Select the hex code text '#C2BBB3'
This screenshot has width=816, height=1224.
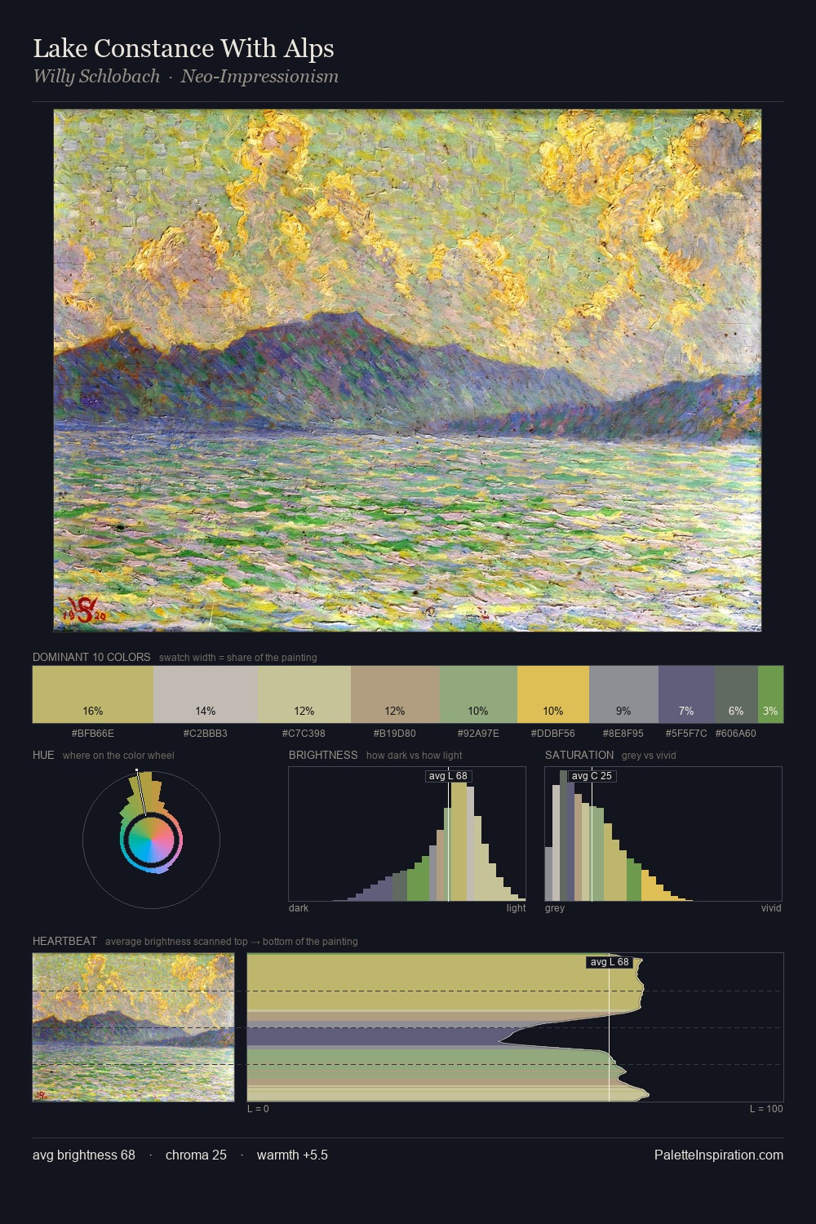[x=206, y=734]
